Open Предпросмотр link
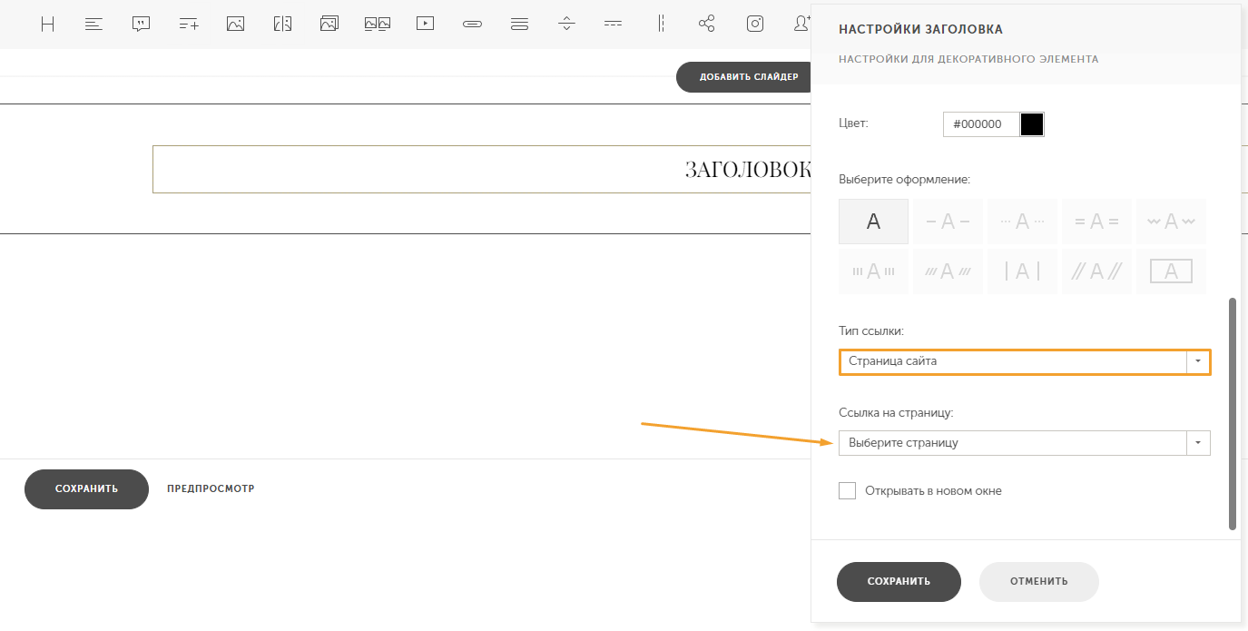This screenshot has width=1248, height=631. (211, 488)
